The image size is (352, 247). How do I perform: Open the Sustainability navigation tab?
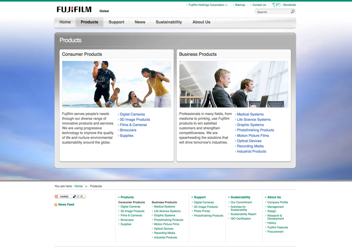coord(169,22)
